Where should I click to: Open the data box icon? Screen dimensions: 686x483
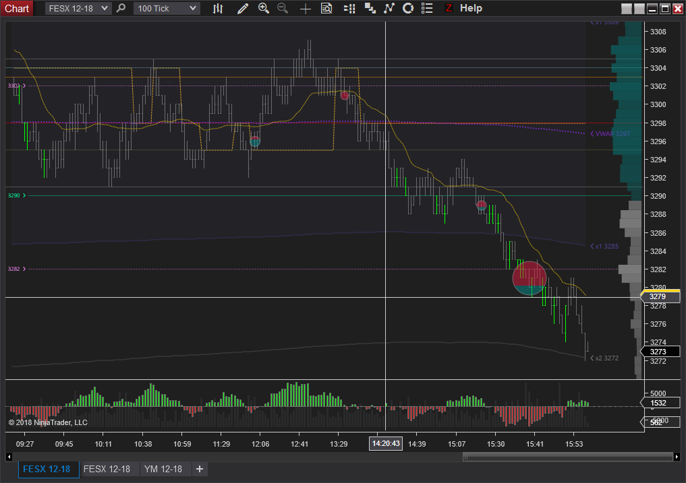(326, 8)
